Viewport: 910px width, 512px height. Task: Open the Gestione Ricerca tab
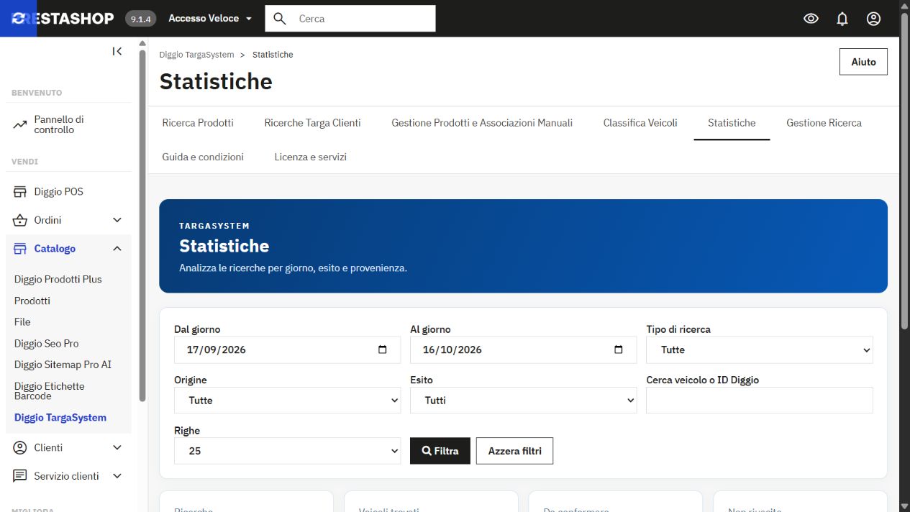click(824, 123)
